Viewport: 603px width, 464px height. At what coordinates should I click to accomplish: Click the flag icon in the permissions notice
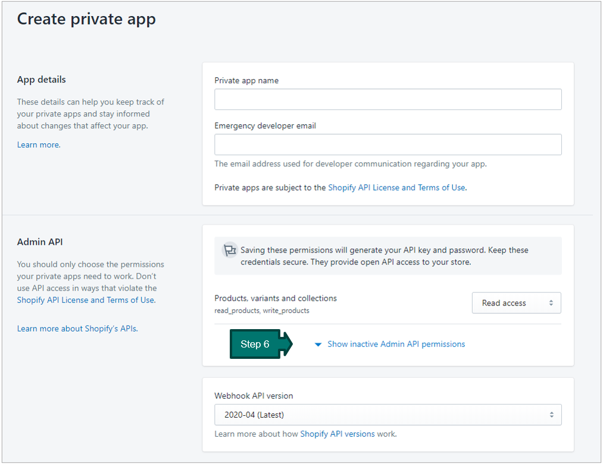[x=230, y=251]
